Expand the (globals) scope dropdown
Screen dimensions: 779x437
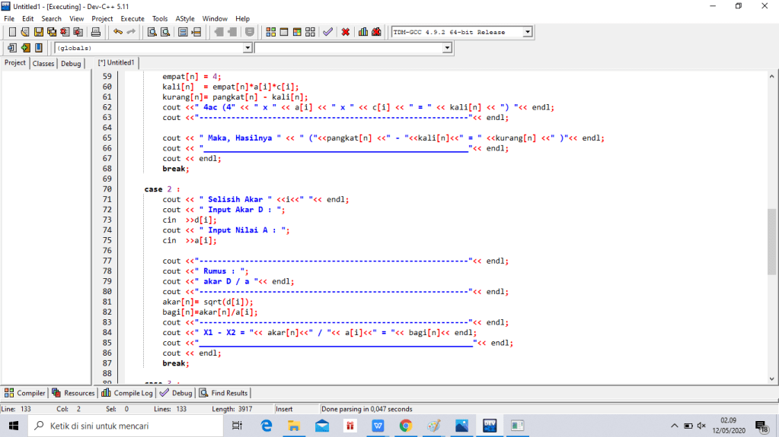point(247,48)
